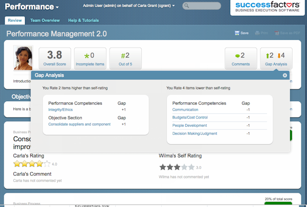
Task: Switch to the Team Overview tab
Action: point(45,20)
